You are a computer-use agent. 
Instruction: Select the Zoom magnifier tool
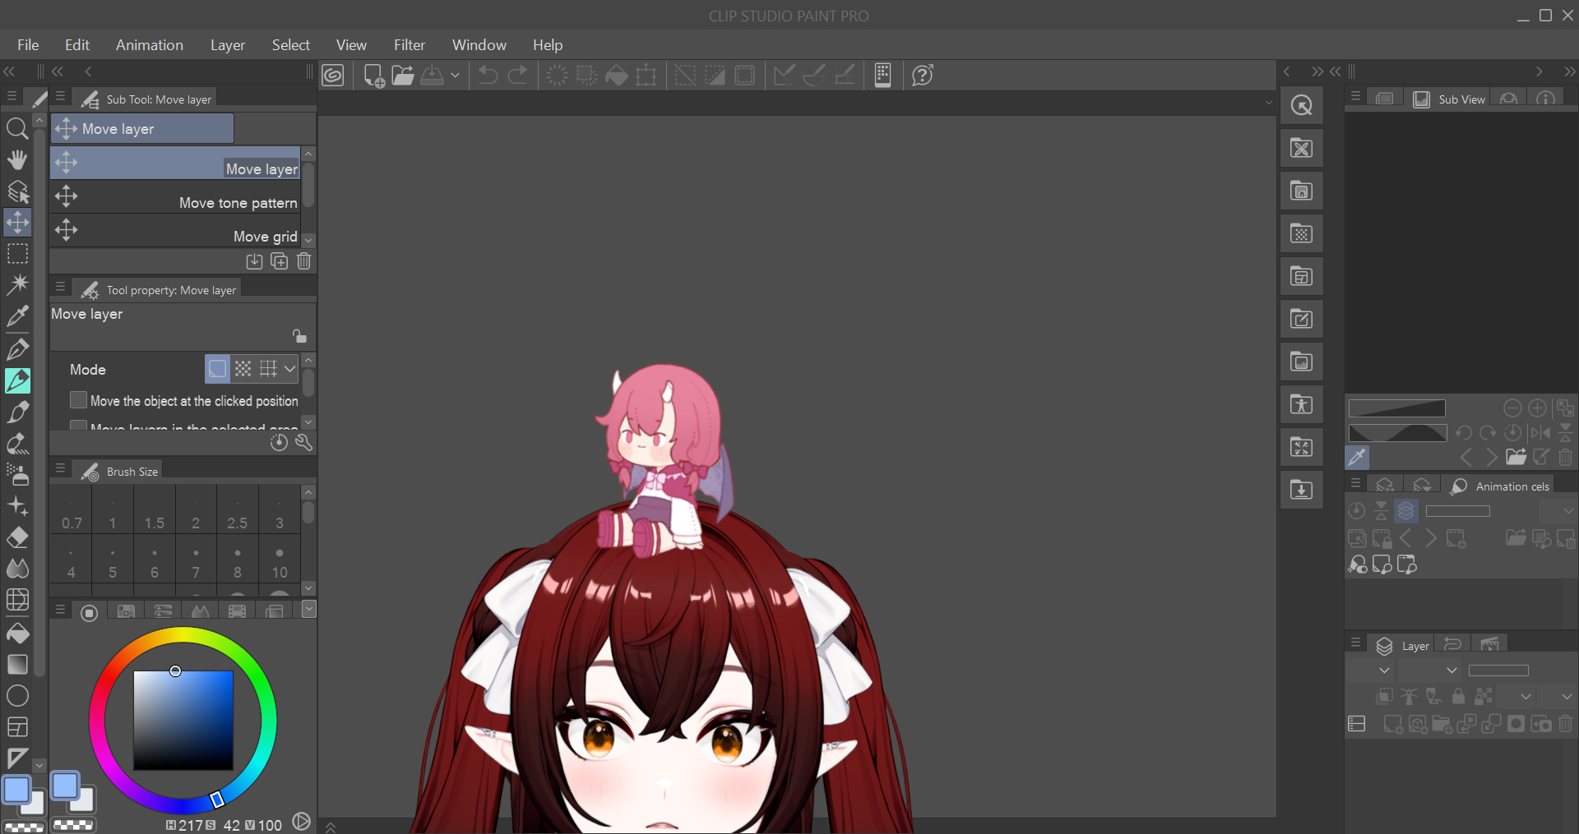pyautogui.click(x=17, y=128)
